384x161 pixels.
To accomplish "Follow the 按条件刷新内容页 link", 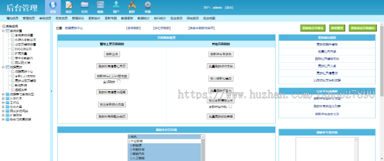I will [x=201, y=28].
